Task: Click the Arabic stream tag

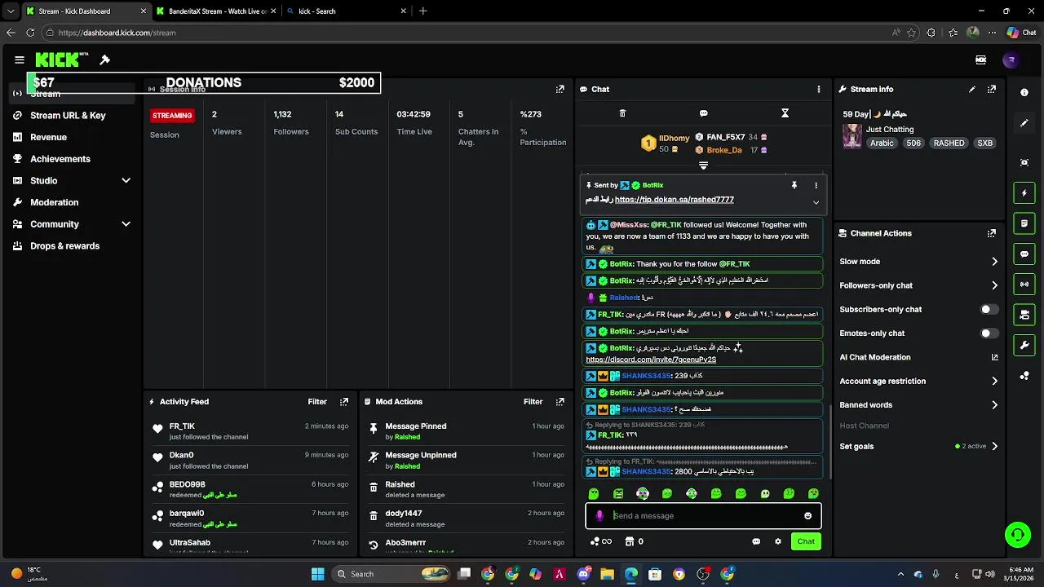Action: tap(882, 143)
